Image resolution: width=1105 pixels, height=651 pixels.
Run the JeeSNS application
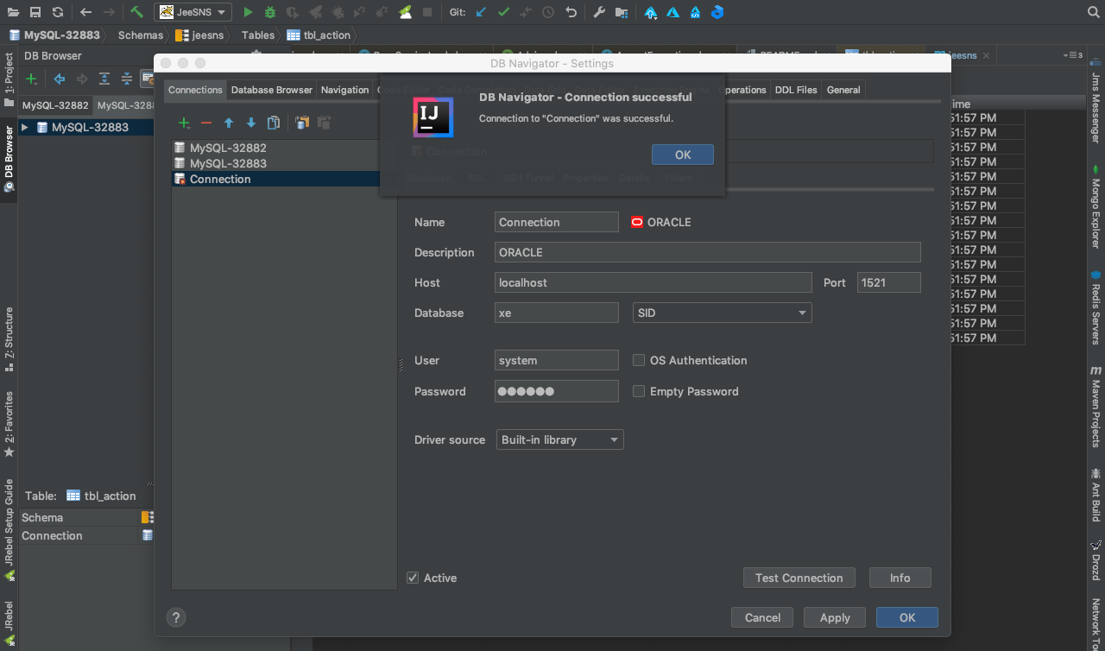coord(248,12)
